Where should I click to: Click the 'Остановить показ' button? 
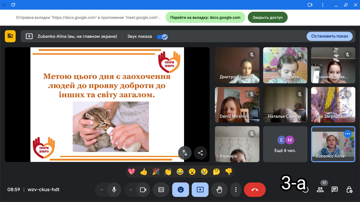click(x=329, y=36)
